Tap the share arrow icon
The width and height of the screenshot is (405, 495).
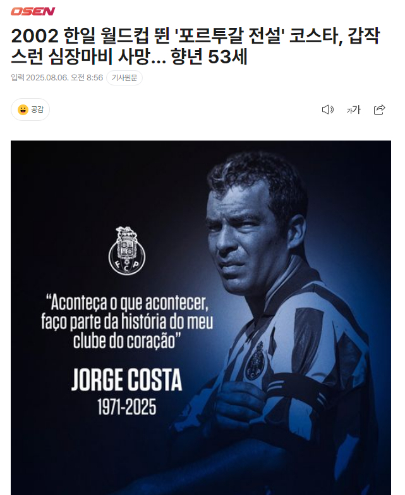click(379, 110)
